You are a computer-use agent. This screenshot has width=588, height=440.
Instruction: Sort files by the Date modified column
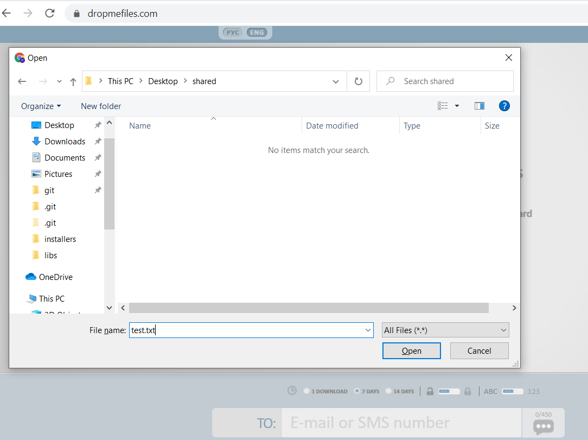coord(332,125)
